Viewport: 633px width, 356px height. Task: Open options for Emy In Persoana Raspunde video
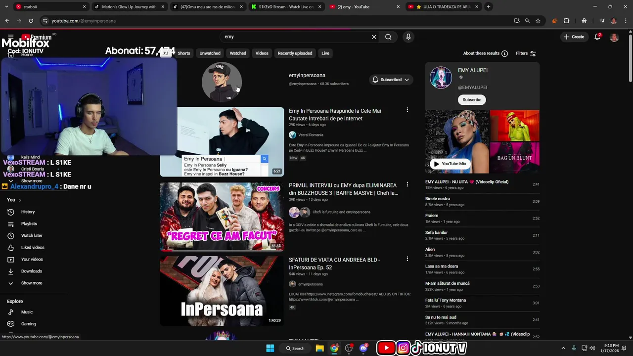tap(407, 110)
